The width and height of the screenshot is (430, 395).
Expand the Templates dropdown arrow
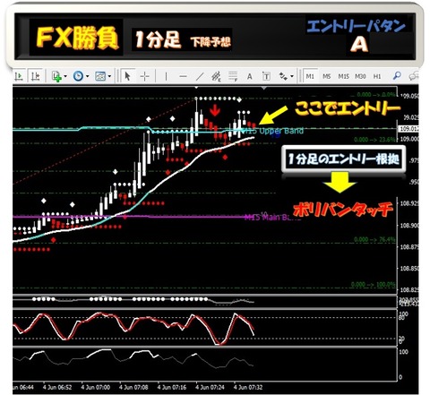click(x=109, y=76)
